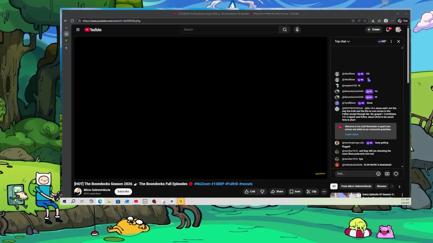This screenshot has width=433, height=243.
Task: Select the Sitcoms chip
Action: (382, 186)
